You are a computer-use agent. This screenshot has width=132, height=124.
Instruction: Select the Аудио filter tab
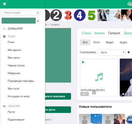pyautogui.click(x=124, y=42)
